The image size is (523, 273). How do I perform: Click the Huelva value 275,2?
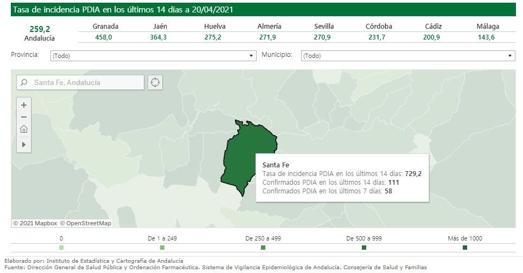[x=213, y=37]
